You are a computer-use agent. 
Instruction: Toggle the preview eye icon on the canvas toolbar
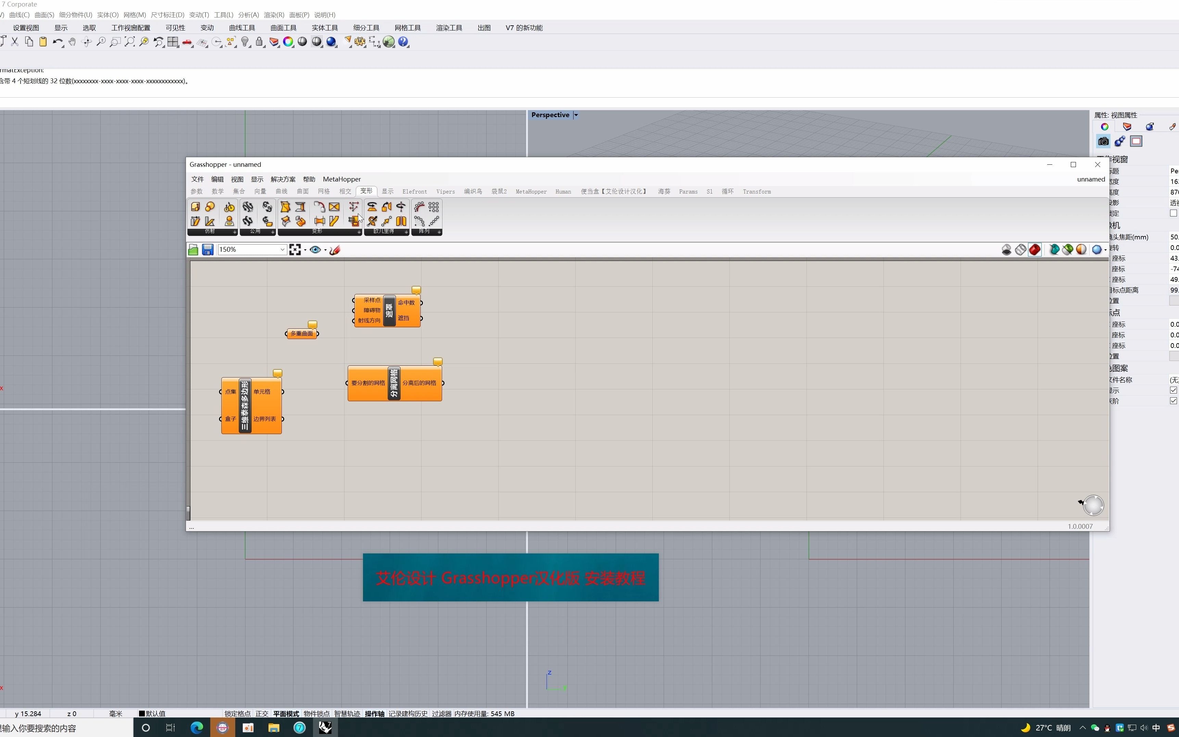coord(315,249)
